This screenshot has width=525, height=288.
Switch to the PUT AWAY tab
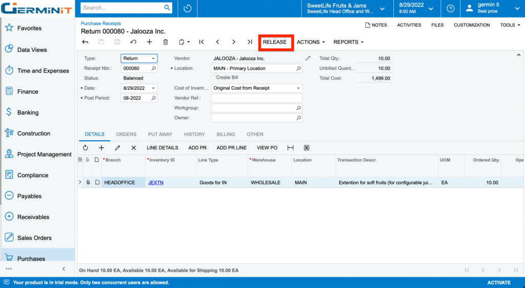160,134
